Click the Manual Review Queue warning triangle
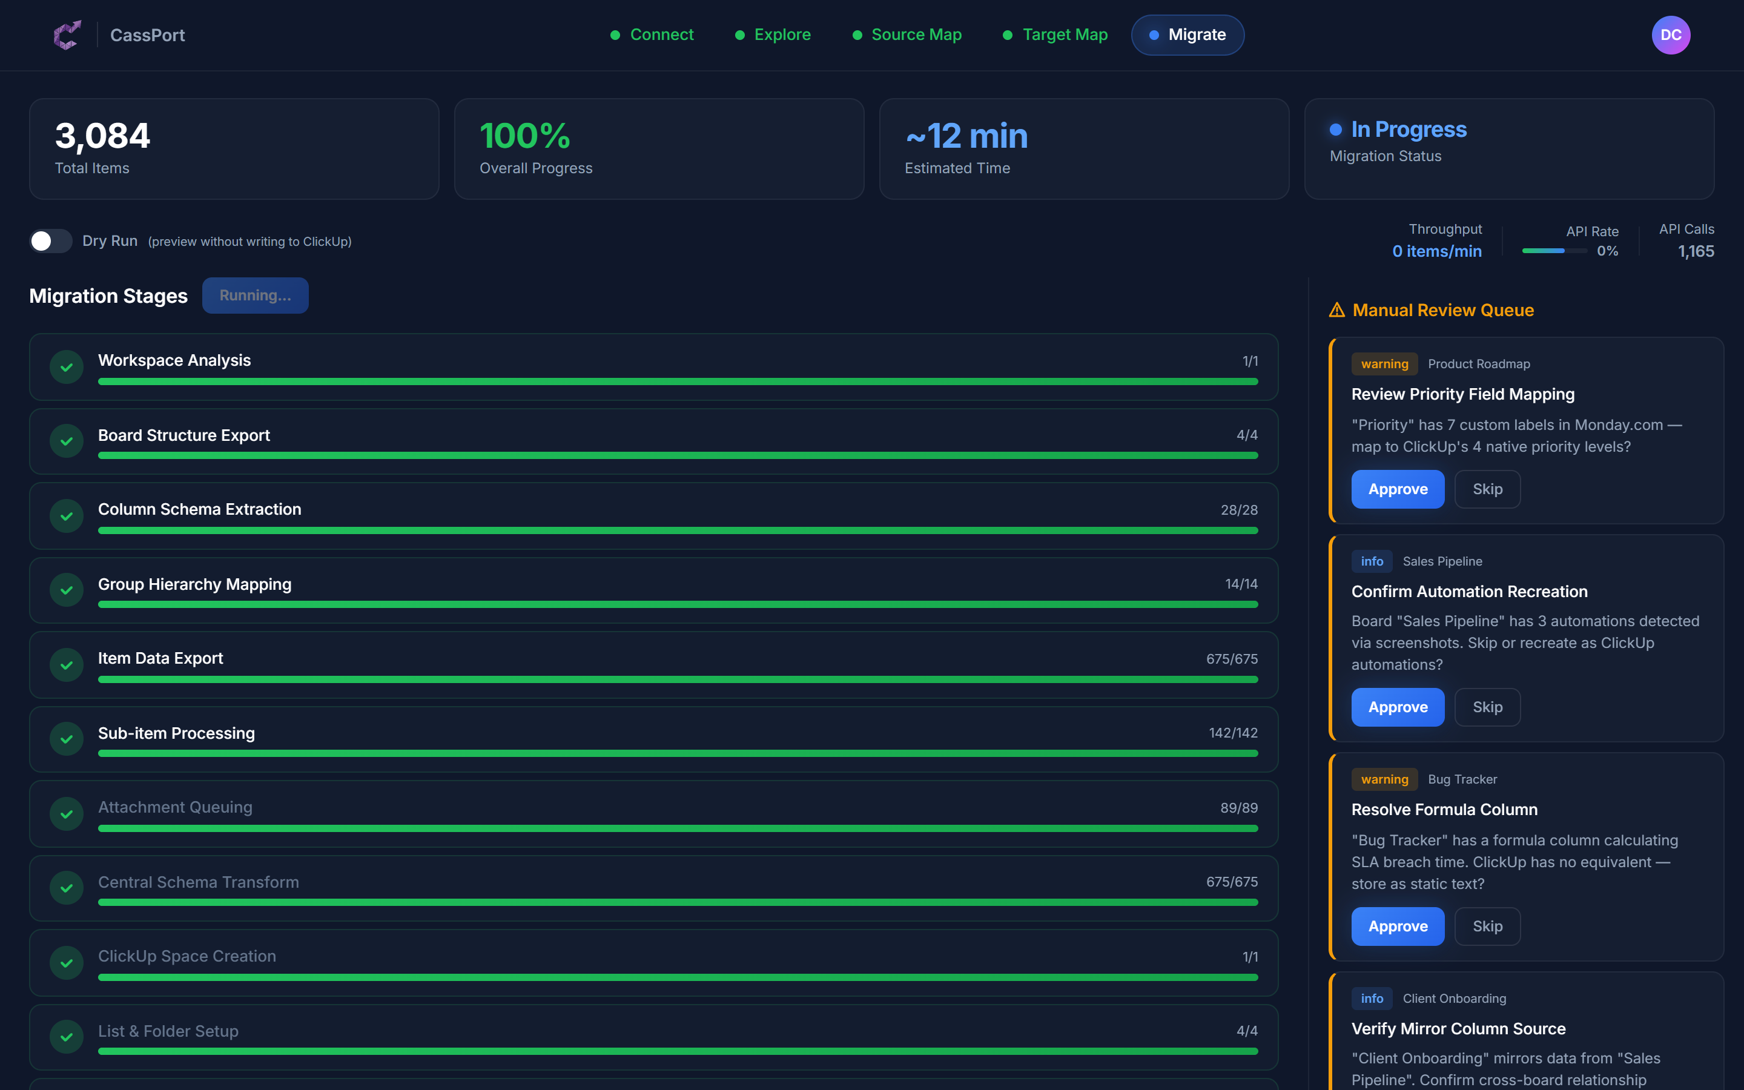The height and width of the screenshot is (1090, 1744). tap(1338, 309)
